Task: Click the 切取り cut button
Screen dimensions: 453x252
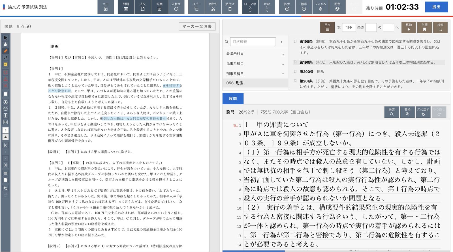Action: pos(213,7)
